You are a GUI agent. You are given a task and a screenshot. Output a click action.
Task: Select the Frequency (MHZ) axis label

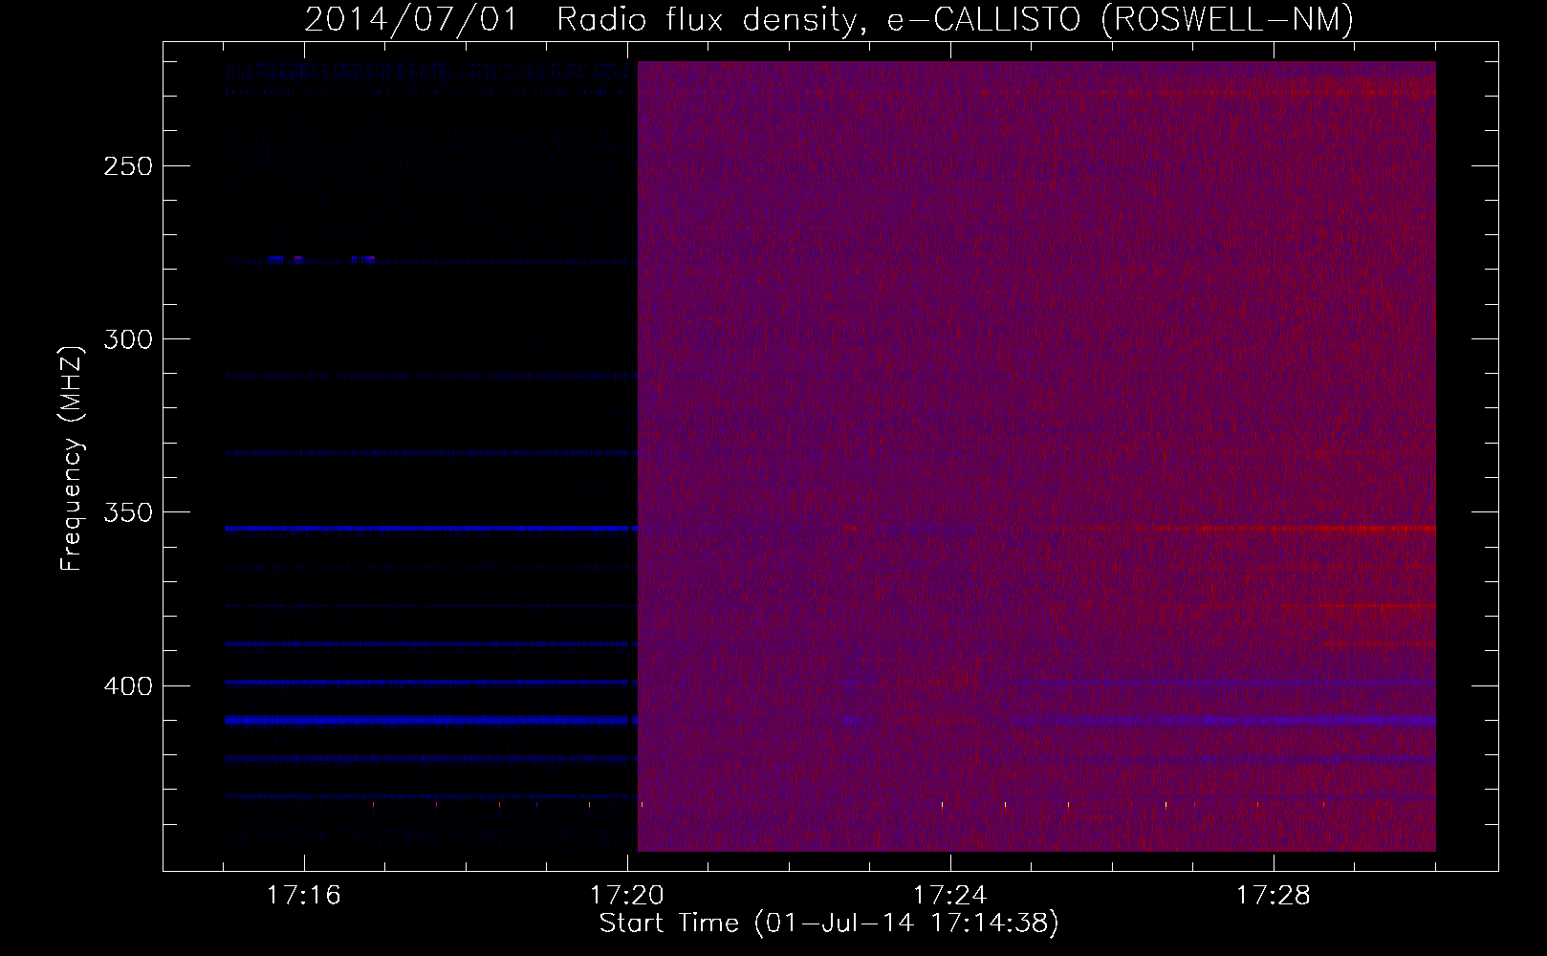(72, 458)
